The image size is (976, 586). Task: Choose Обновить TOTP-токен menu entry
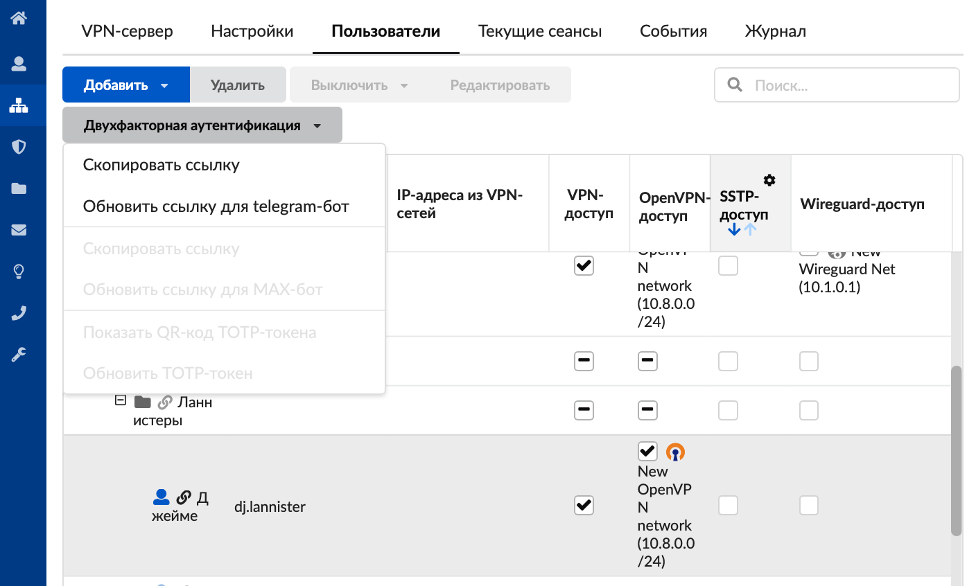point(224,373)
